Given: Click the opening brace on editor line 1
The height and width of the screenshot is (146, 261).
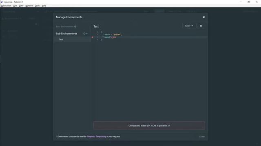Looking at the screenshot, I should tap(101, 32).
